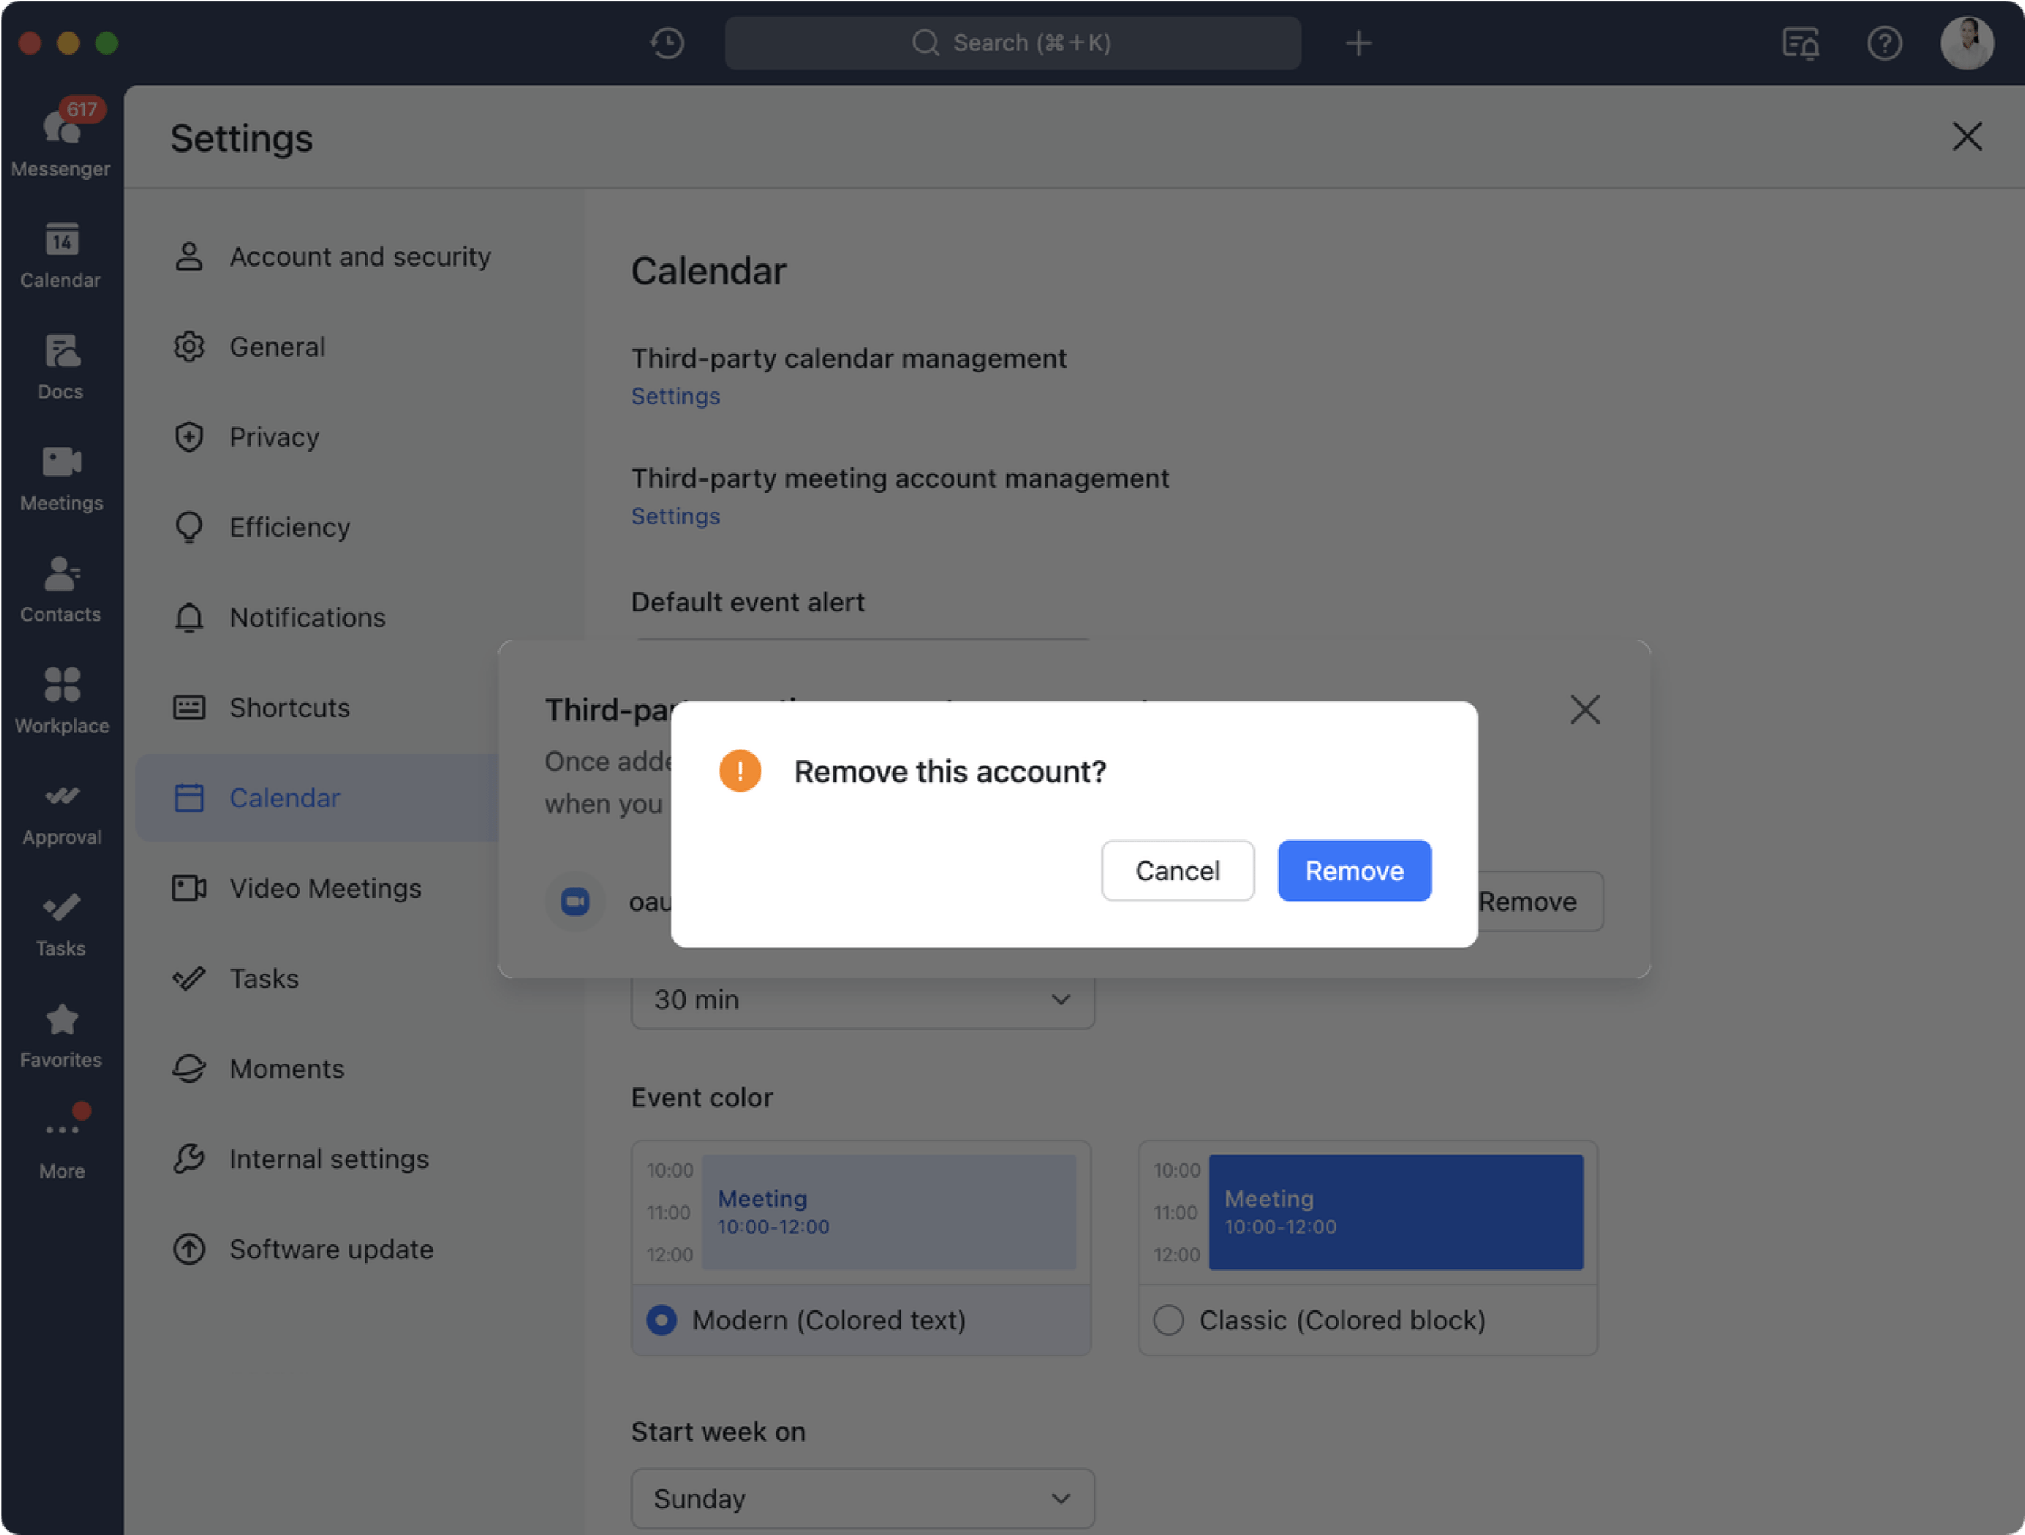The width and height of the screenshot is (2025, 1535).
Task: Open the help menu dropdown
Action: (1885, 42)
